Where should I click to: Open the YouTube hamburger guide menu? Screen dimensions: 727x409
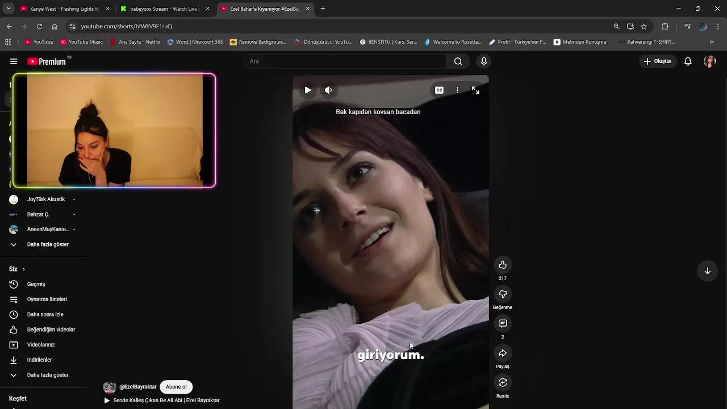click(x=14, y=61)
